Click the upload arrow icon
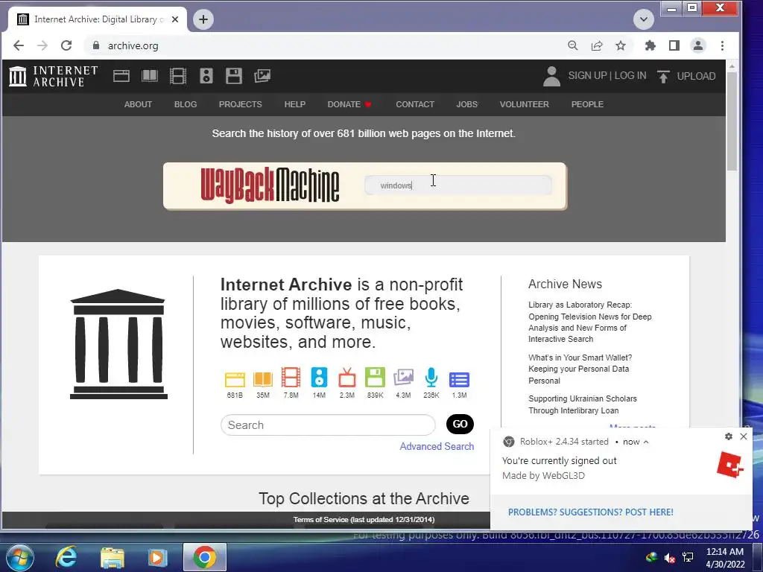The width and height of the screenshot is (763, 572). pyautogui.click(x=663, y=77)
